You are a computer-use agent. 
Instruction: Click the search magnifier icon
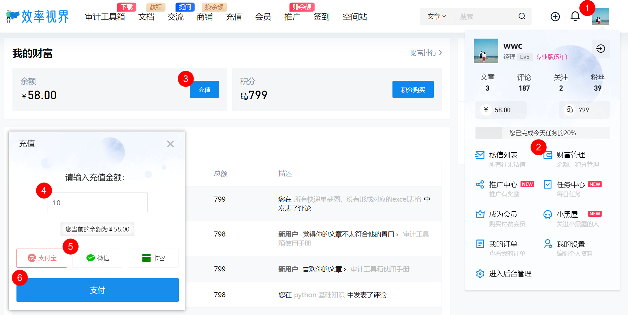pos(522,16)
